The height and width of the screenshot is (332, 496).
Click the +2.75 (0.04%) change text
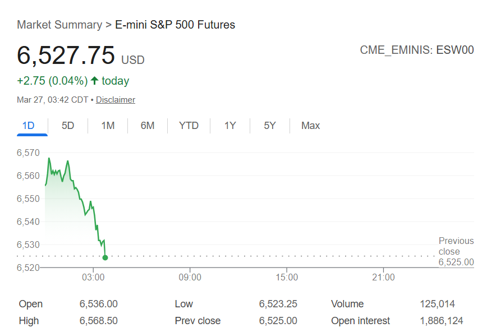click(52, 80)
